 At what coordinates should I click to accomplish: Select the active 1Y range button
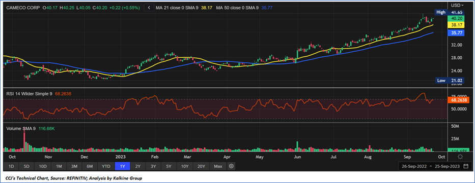[x=122, y=166]
